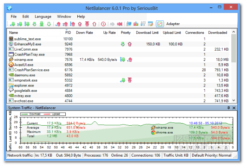
Task: Click the 150,0 KB download limit cell
Action: click(x=153, y=44)
